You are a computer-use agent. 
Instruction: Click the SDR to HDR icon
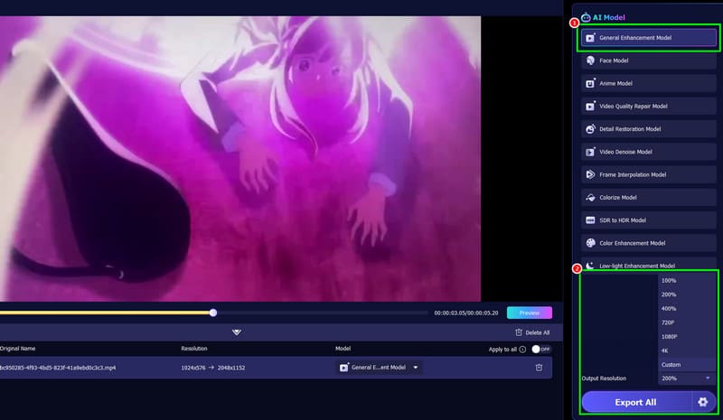590,220
